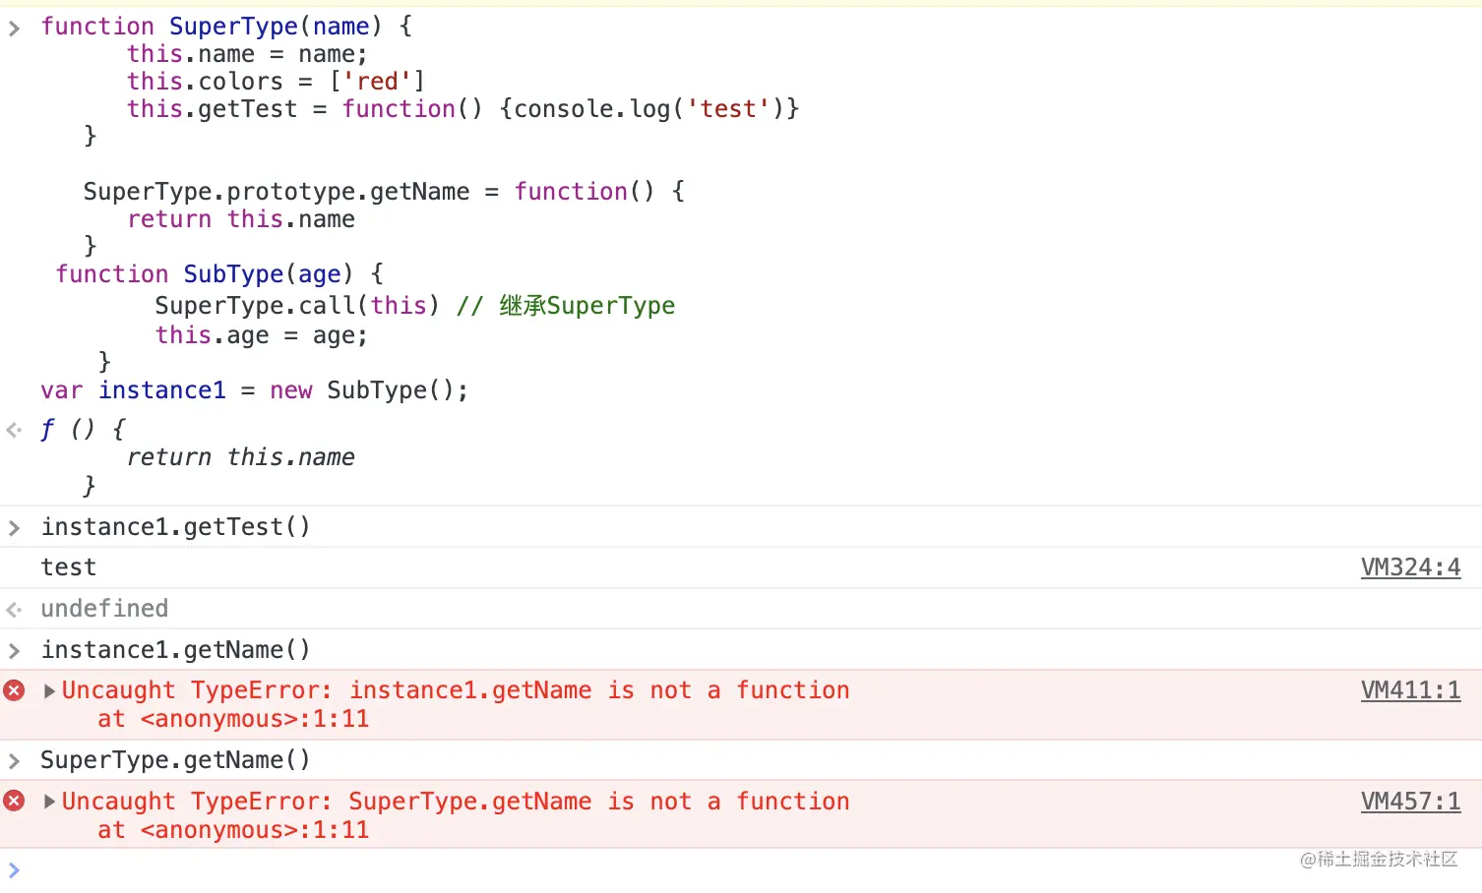Click the return-value arrow beside ƒ () output
Viewport: 1482px width, 893px height.
coord(14,430)
